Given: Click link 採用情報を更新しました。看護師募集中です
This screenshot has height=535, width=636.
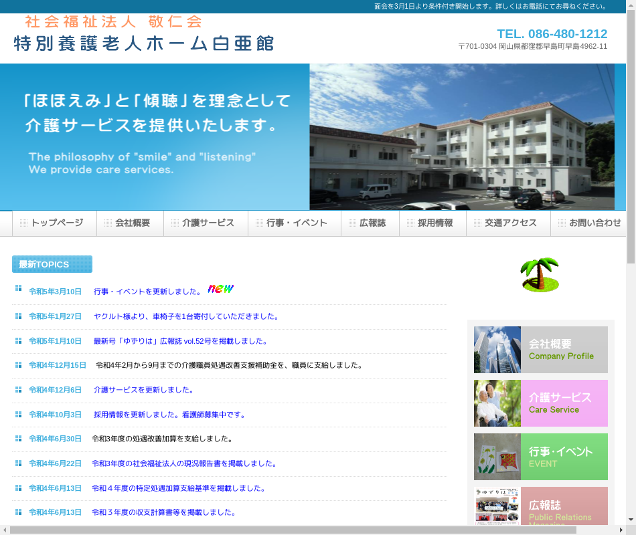Looking at the screenshot, I should pos(169,415).
